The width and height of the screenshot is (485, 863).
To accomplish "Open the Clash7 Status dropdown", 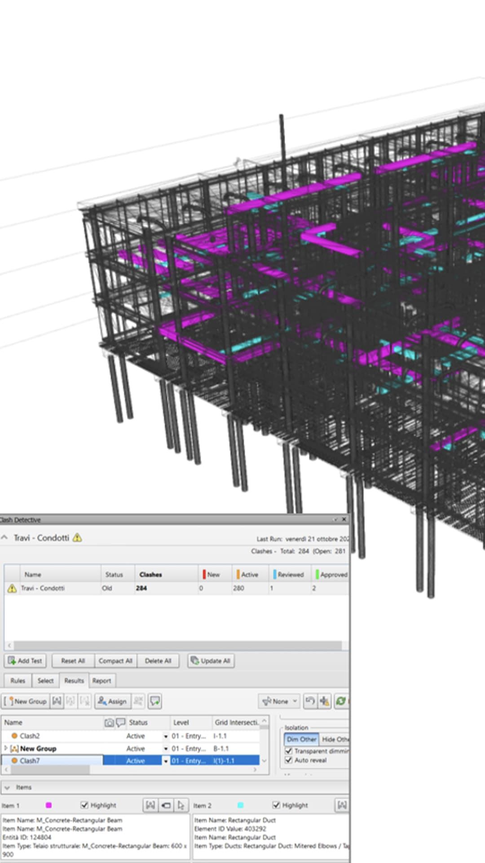I will coord(166,761).
